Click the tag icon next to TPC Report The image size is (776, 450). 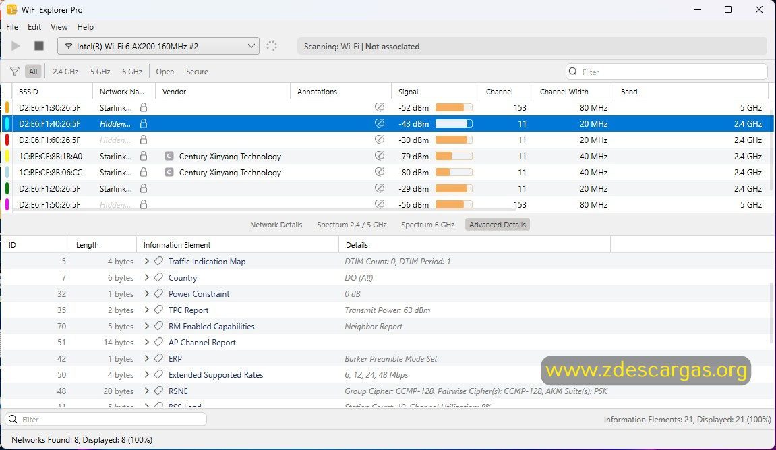pyautogui.click(x=158, y=310)
